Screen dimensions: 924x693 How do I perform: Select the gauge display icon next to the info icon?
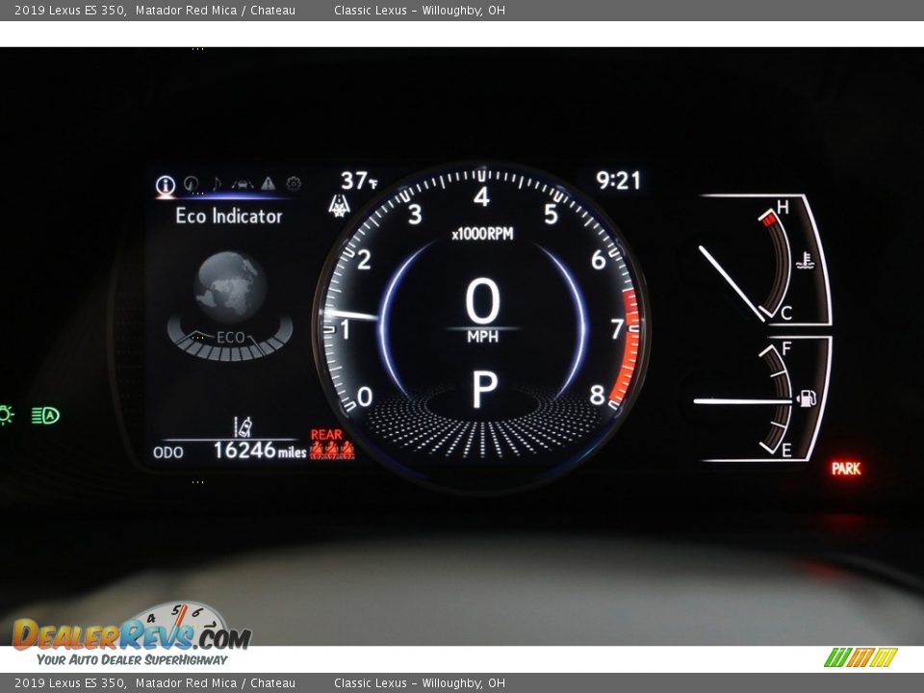point(191,184)
